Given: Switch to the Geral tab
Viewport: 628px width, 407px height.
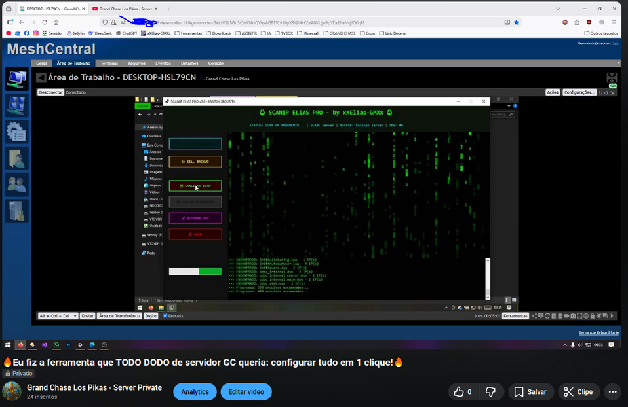Looking at the screenshot, I should [x=41, y=63].
